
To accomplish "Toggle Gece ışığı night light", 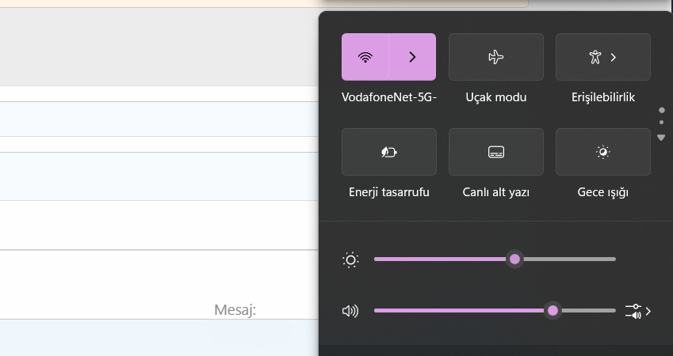I will pyautogui.click(x=603, y=152).
